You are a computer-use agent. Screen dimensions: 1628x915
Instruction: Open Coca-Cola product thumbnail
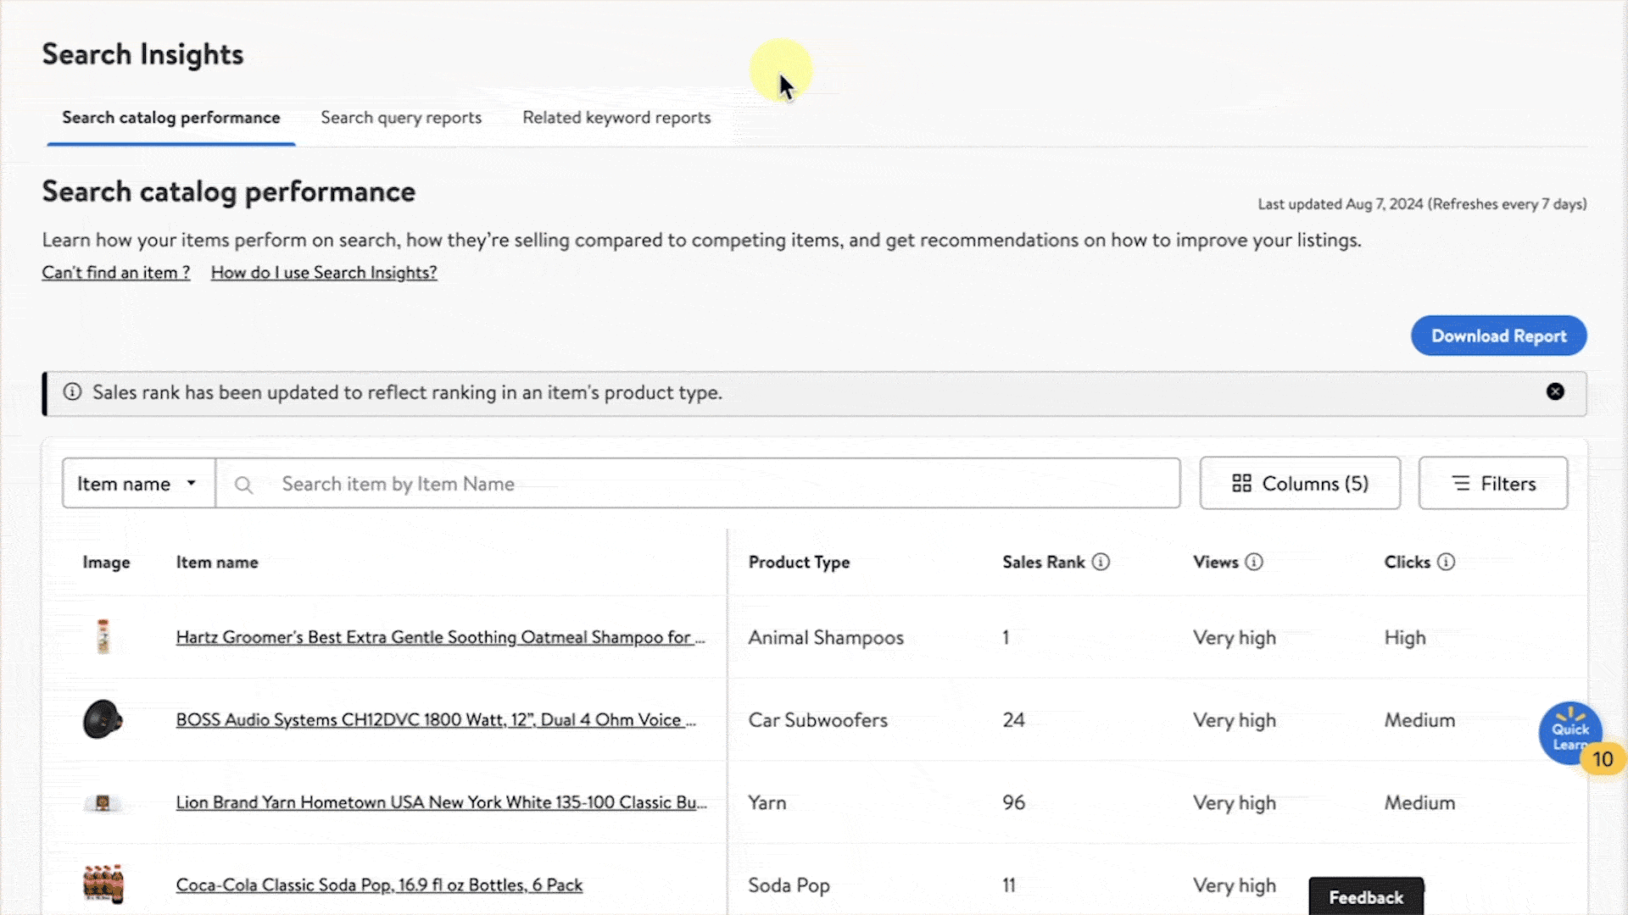tap(103, 884)
